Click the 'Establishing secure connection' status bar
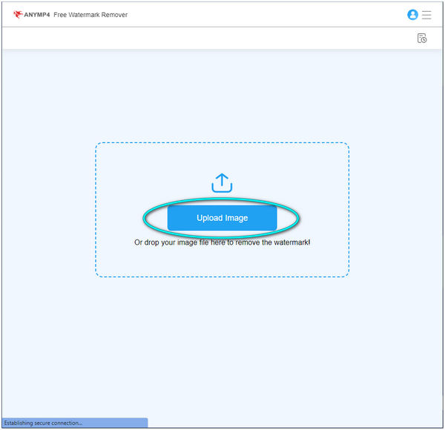445x430 pixels. (x=44, y=423)
